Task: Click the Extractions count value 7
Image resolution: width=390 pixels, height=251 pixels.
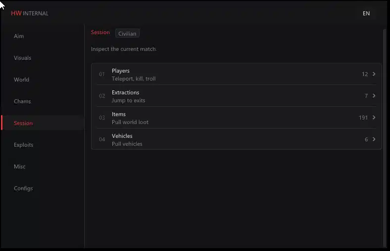Action: 366,96
